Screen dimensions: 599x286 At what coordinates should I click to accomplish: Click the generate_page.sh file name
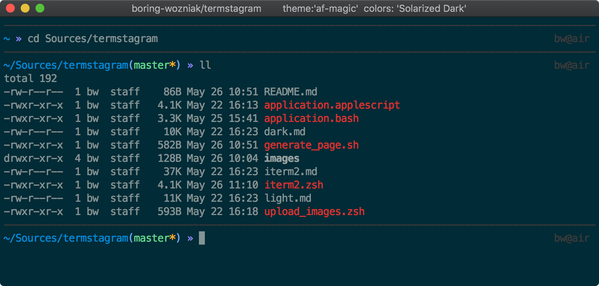tap(311, 145)
